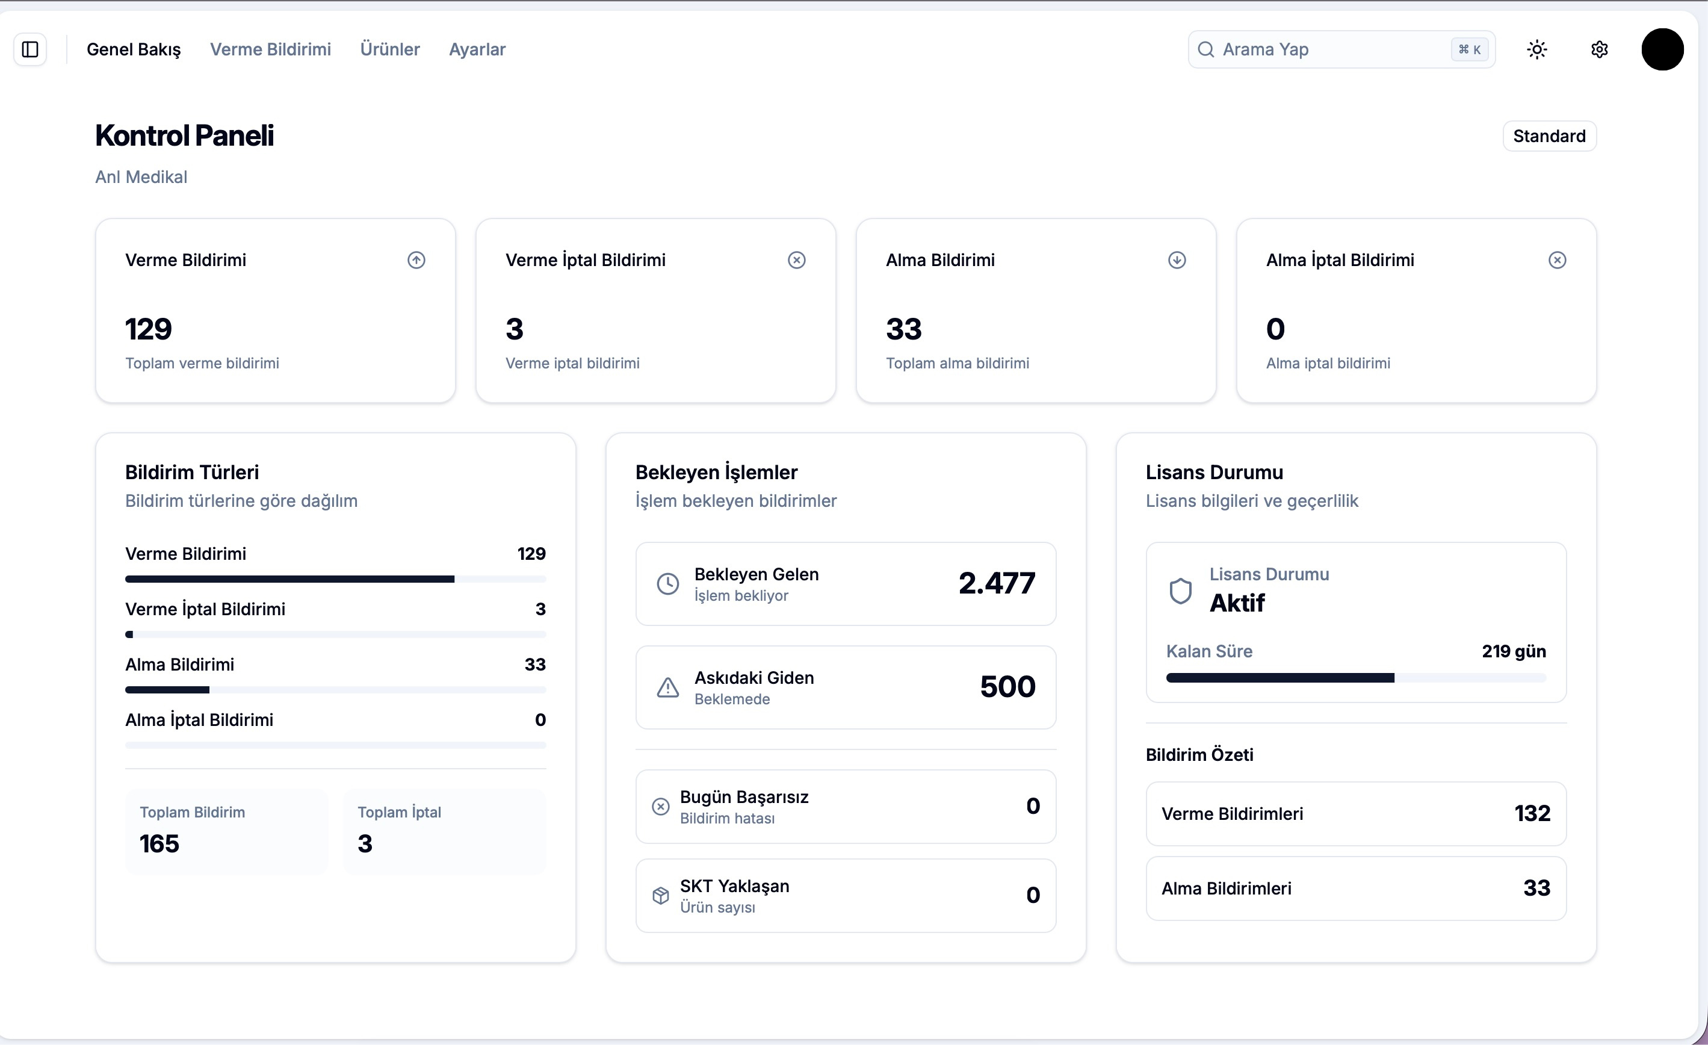Click the x-circle icon on Verme İptal Bildirimi card

(796, 260)
